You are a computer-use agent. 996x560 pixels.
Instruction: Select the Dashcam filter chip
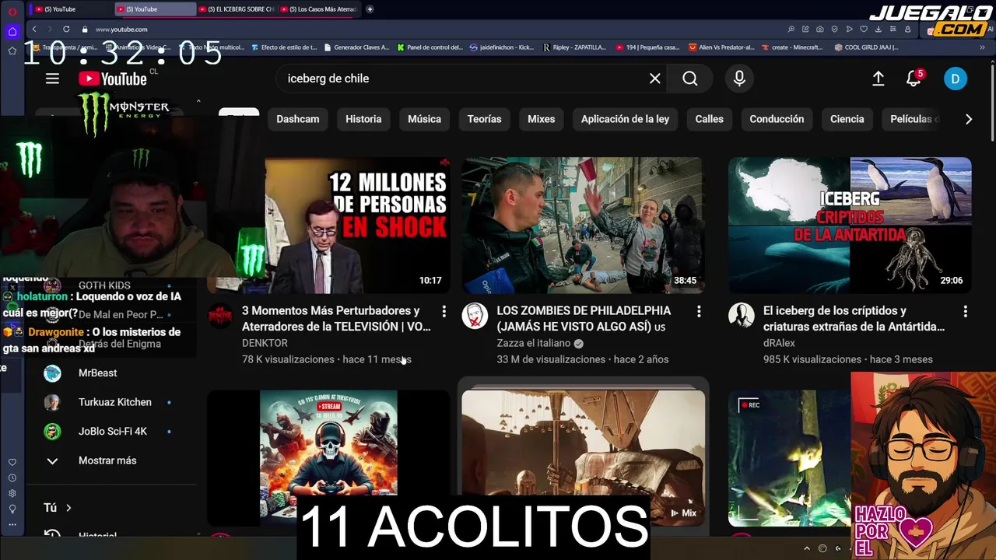(x=298, y=119)
